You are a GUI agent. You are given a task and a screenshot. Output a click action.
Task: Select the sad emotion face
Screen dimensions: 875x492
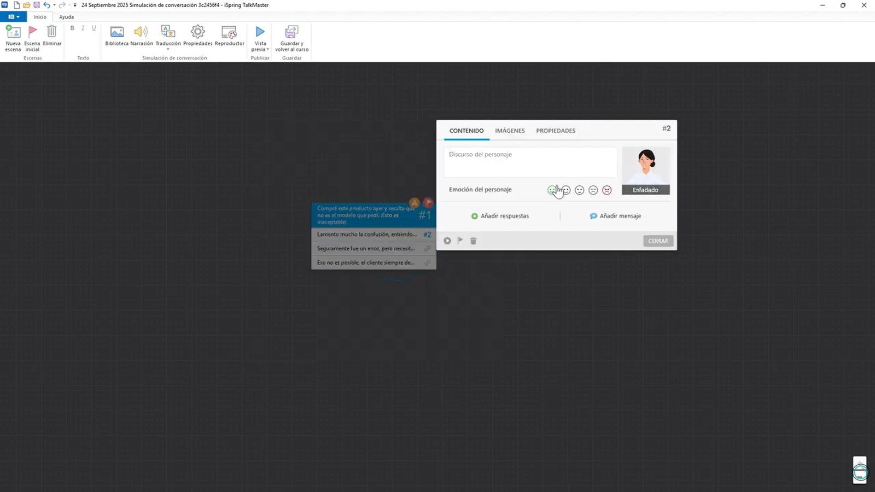tap(593, 190)
